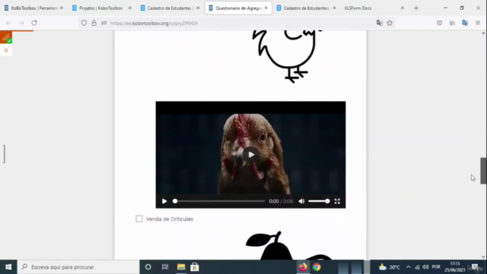Close the Projetos KoboToolbox tab
Screen dimensions: 487x274
tap(130, 8)
